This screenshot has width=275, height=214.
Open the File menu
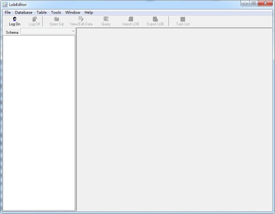[7, 12]
